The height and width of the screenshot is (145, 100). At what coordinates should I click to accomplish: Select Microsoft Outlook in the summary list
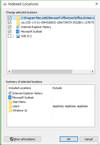tap(23, 98)
